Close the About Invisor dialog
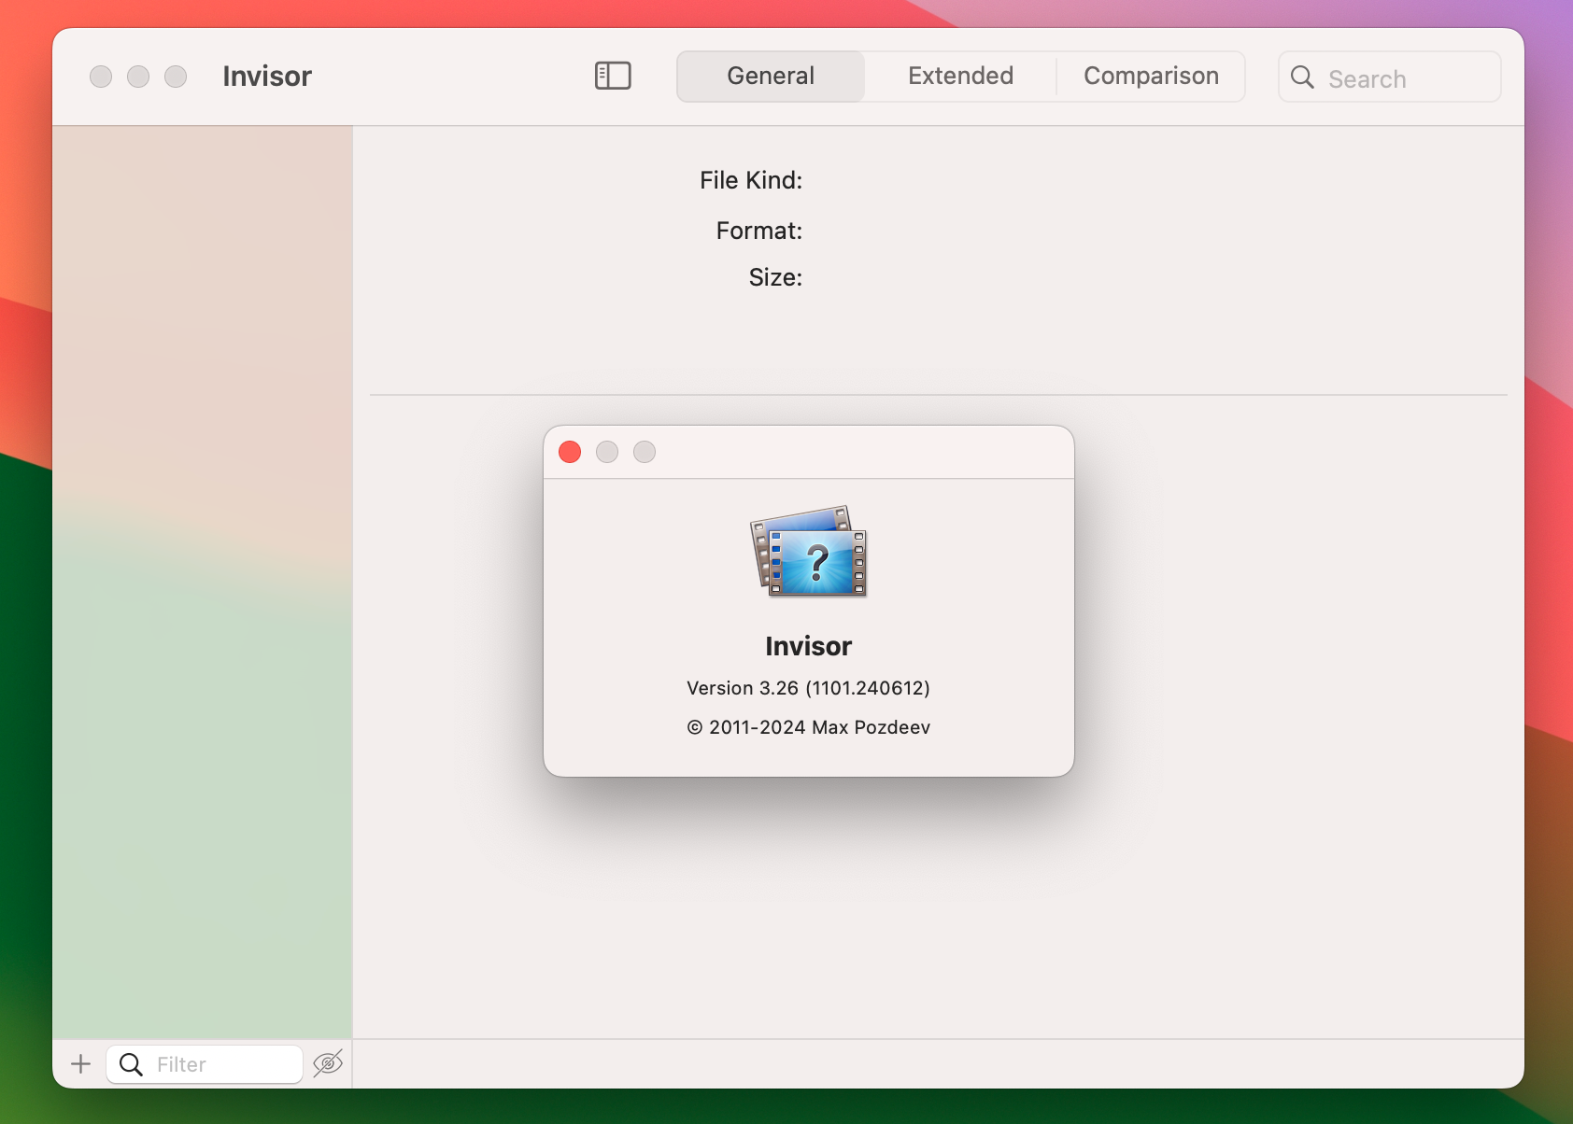Screen dimensions: 1573x1124 pyautogui.click(x=570, y=452)
